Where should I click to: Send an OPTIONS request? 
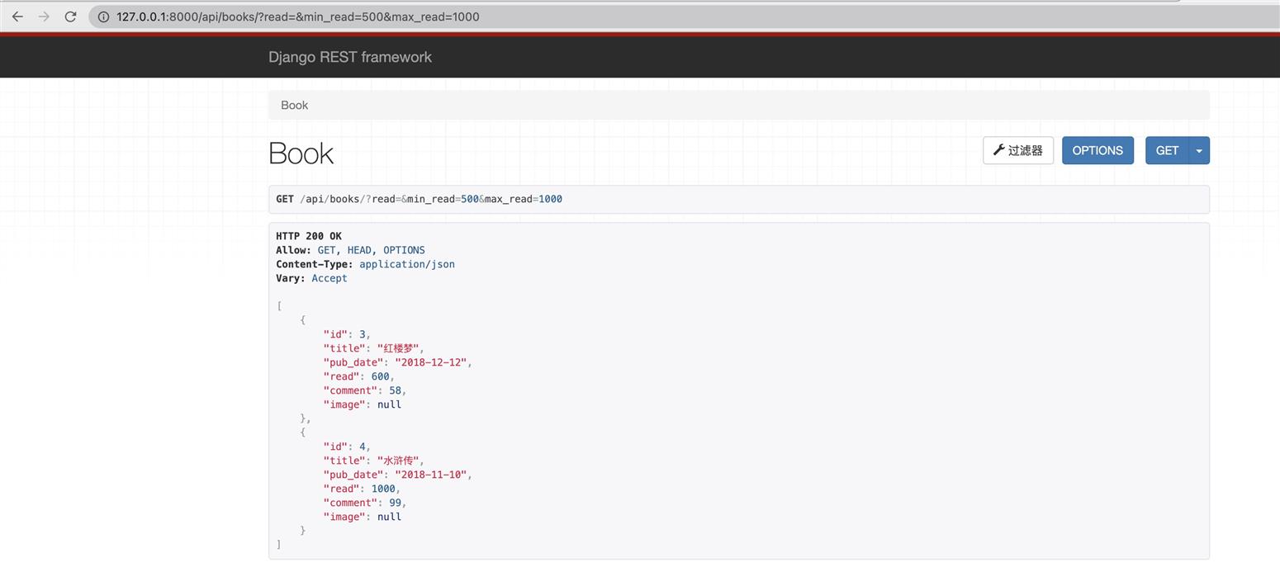tap(1097, 150)
